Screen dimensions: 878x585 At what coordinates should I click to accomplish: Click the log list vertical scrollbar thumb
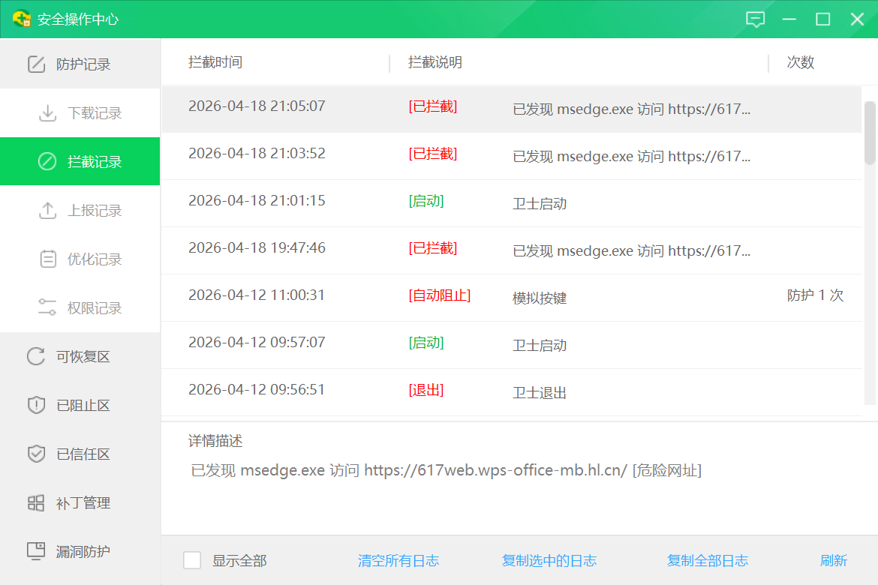click(x=870, y=133)
